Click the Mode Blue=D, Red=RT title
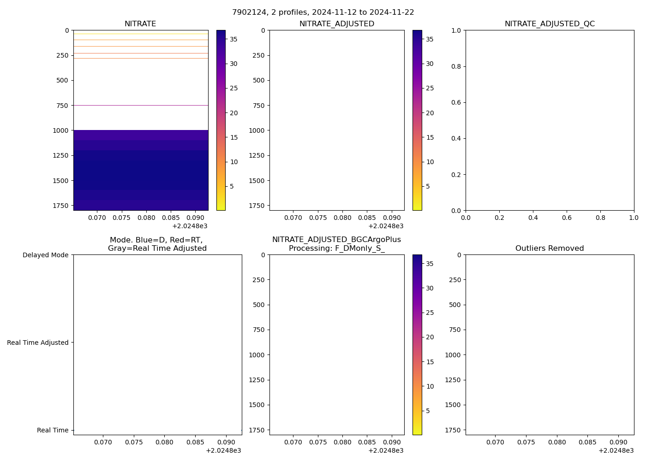Image resolution: width=646 pixels, height=461 pixels. click(x=157, y=244)
